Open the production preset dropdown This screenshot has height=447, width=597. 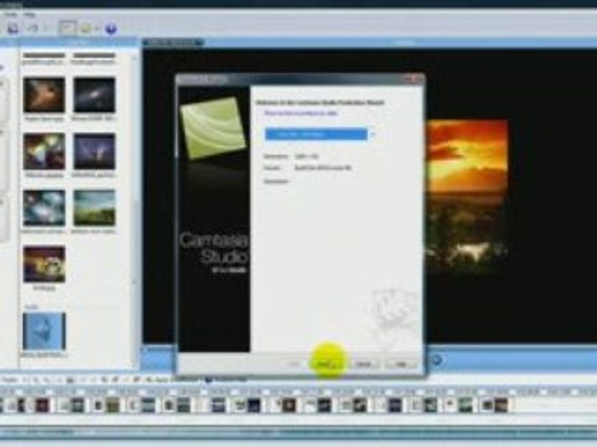click(x=320, y=134)
